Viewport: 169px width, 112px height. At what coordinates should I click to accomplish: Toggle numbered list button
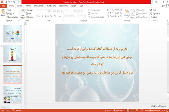click(70, 11)
